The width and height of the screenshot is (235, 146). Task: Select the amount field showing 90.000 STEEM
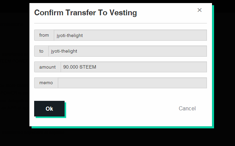[134, 67]
